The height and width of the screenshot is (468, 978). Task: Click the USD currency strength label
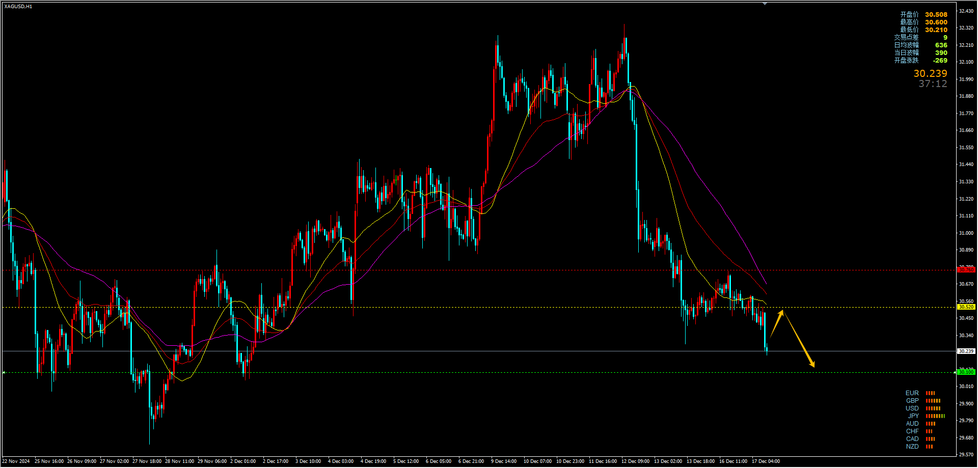912,408
